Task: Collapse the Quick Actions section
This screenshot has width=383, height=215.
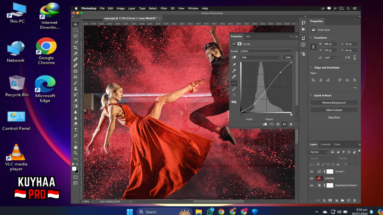Action: (x=311, y=95)
